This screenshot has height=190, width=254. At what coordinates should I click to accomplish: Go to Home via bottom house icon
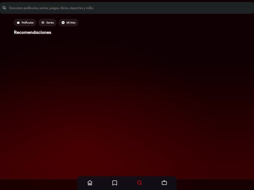pyautogui.click(x=90, y=183)
